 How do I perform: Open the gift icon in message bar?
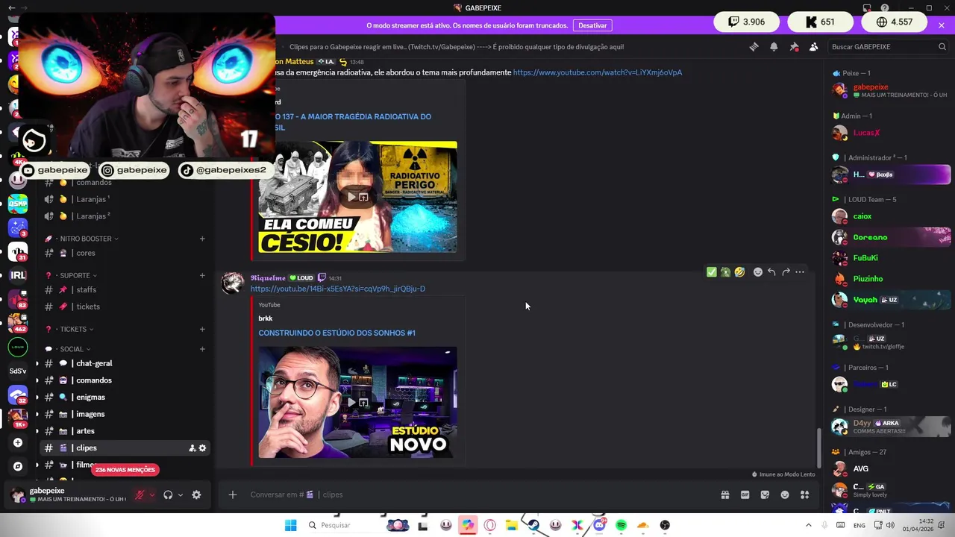(724, 494)
